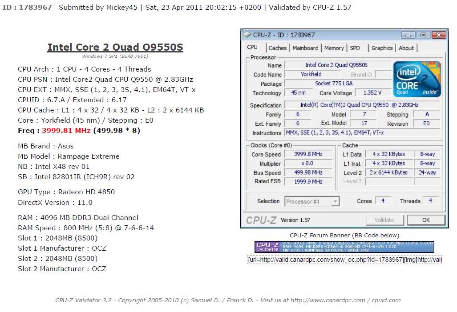Click the Instructions field MMX, SSE list

pyautogui.click(x=362, y=133)
